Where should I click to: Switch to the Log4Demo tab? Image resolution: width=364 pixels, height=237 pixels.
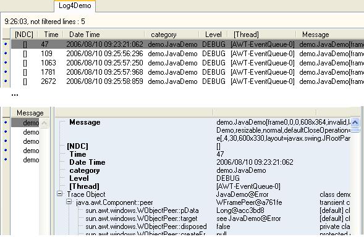(x=75, y=6)
